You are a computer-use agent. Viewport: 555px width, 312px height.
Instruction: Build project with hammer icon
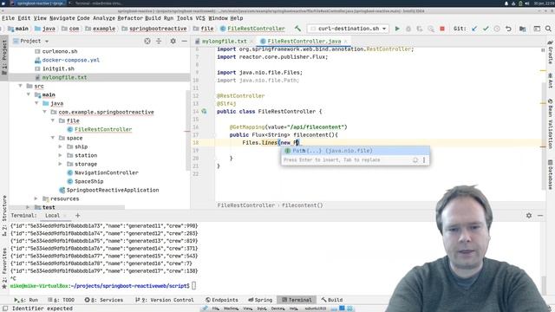point(297,29)
